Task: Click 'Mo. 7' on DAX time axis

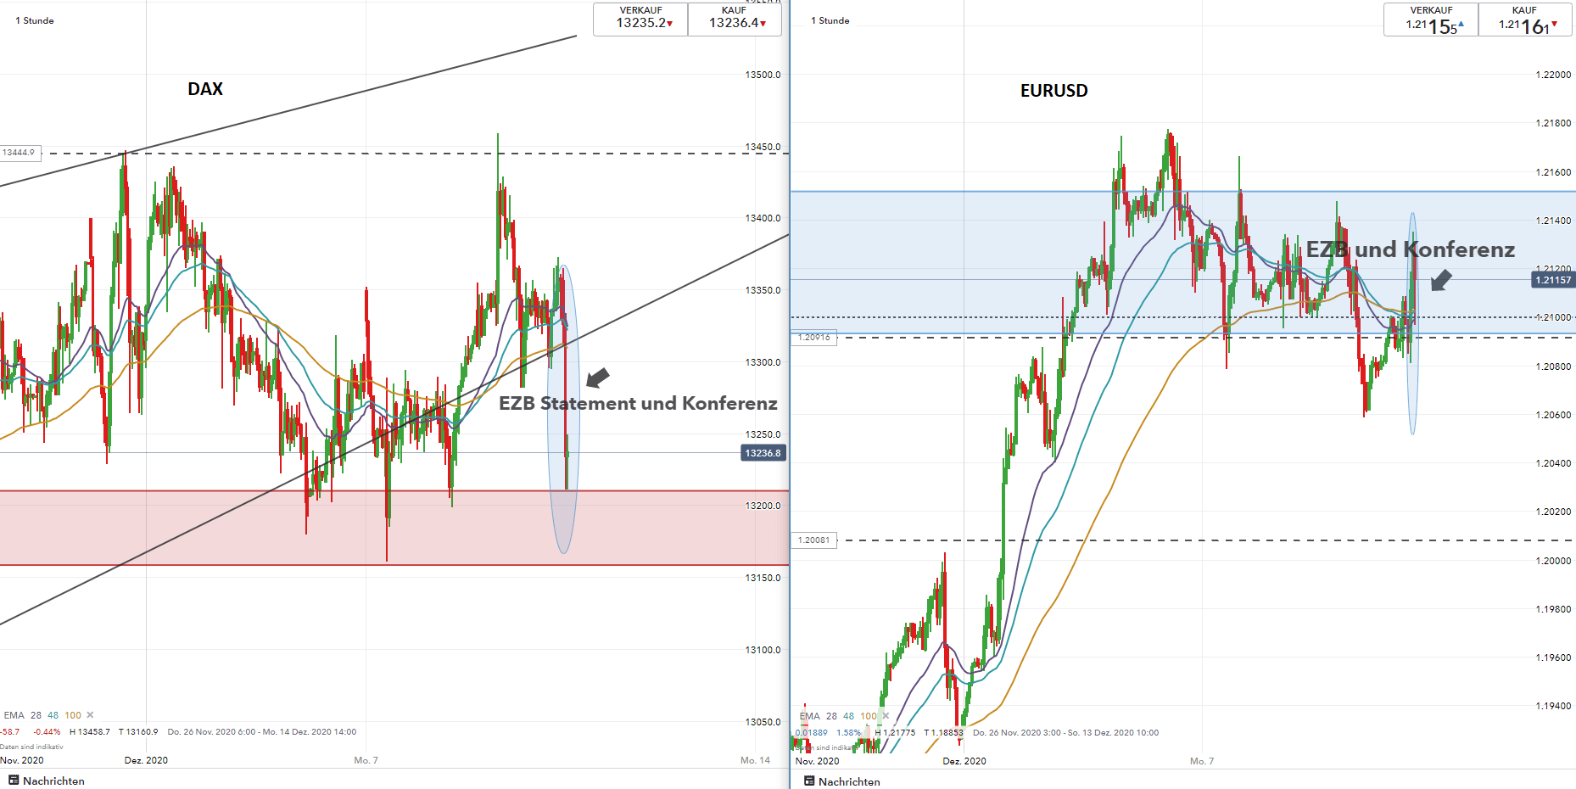Action: 366,760
